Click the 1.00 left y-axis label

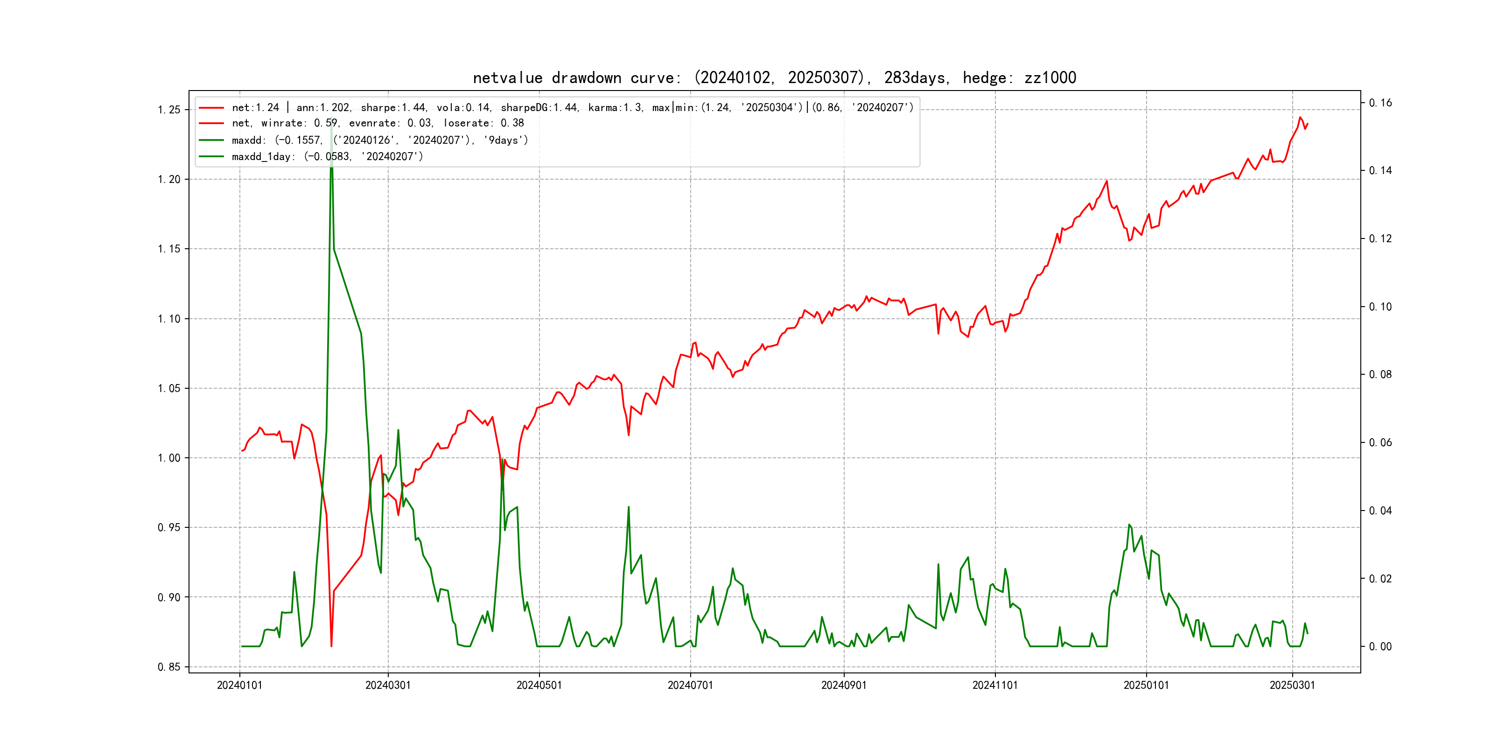[169, 458]
